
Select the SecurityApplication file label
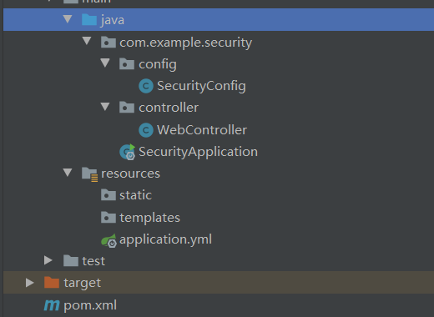198,152
